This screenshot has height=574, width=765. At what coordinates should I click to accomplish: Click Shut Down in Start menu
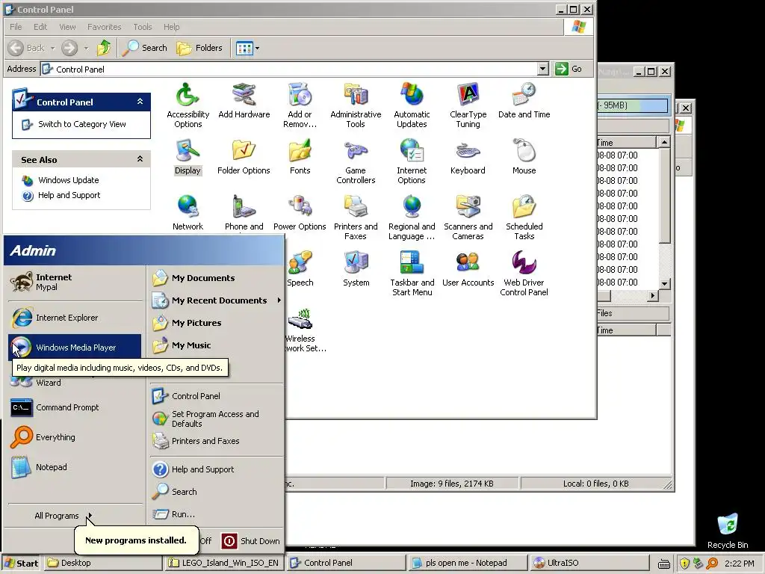(x=251, y=541)
